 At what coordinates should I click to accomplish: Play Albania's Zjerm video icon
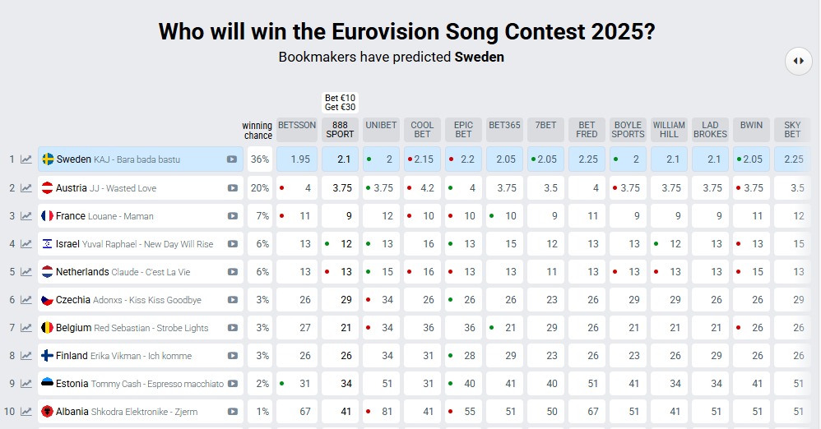[233, 412]
